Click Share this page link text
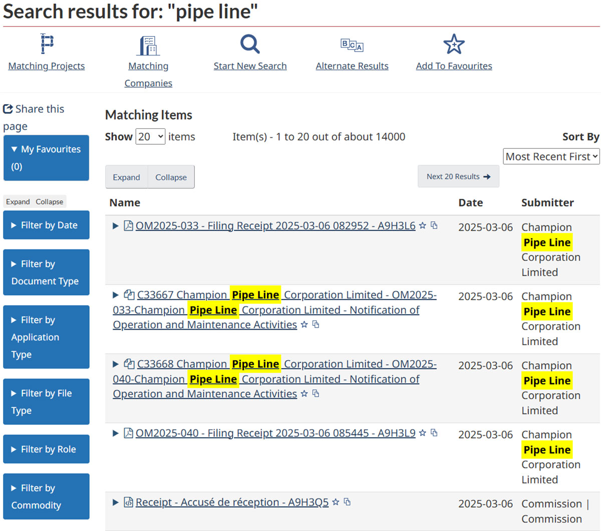Viewport: 601px width, 531px height. pyautogui.click(x=34, y=117)
